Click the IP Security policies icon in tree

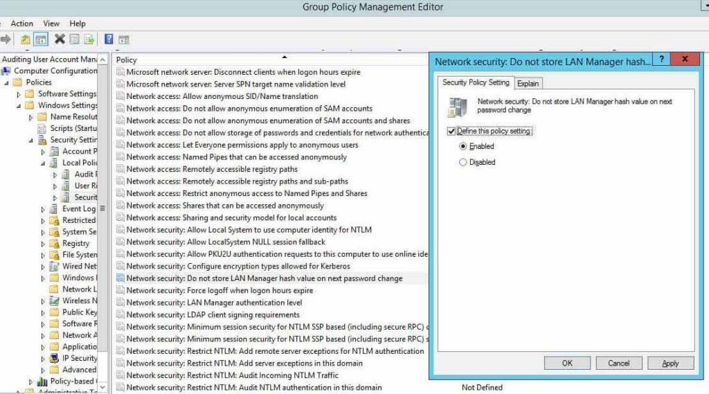tap(55, 359)
